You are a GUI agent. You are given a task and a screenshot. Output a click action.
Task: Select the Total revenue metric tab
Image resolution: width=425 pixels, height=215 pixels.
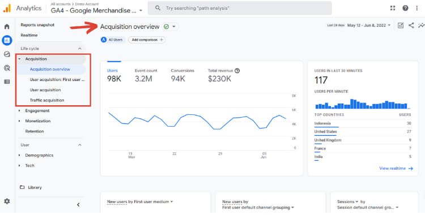tap(224, 75)
